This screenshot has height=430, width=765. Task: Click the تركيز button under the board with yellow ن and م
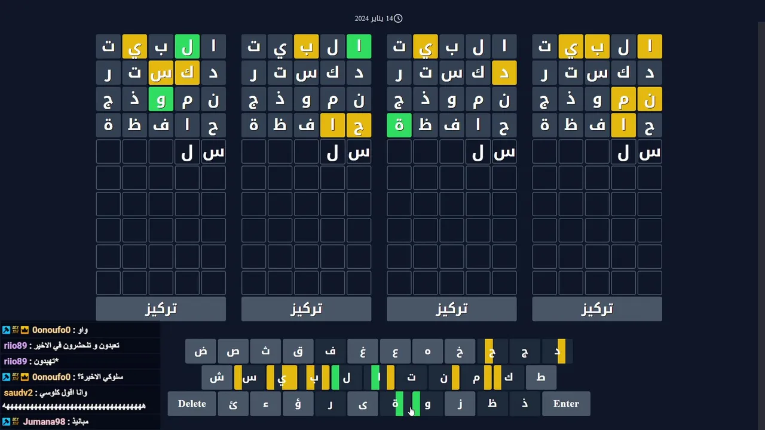click(x=597, y=309)
